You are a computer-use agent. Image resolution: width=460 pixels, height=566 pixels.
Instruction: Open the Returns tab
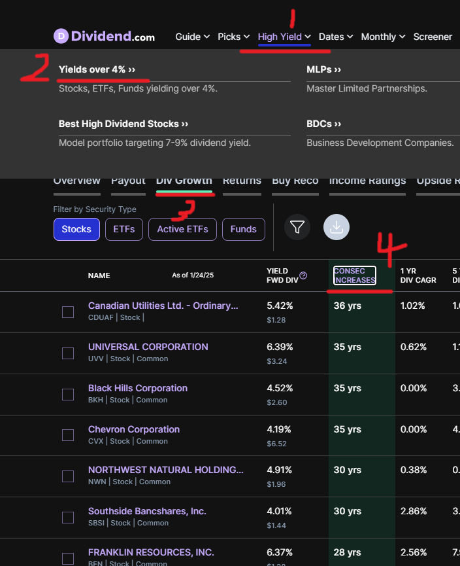pos(242,182)
